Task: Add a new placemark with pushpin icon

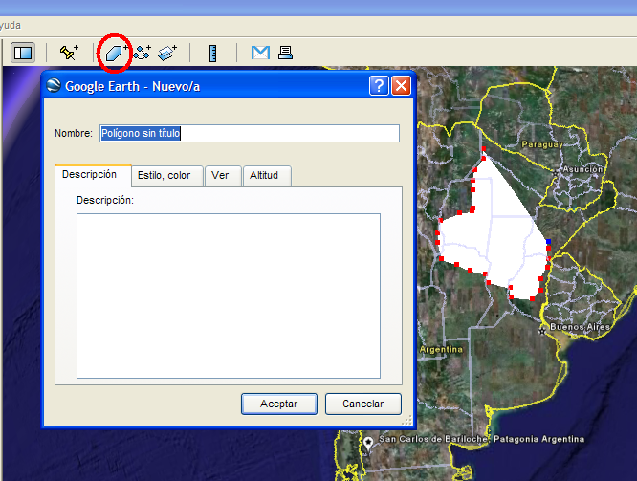Action: pos(69,53)
